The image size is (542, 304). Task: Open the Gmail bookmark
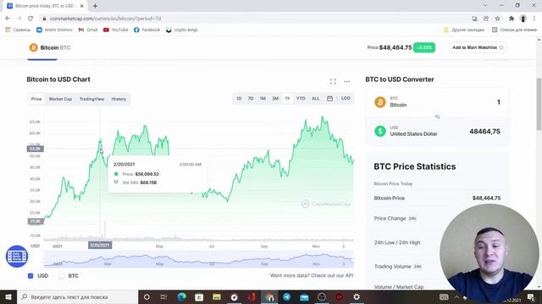tap(88, 30)
